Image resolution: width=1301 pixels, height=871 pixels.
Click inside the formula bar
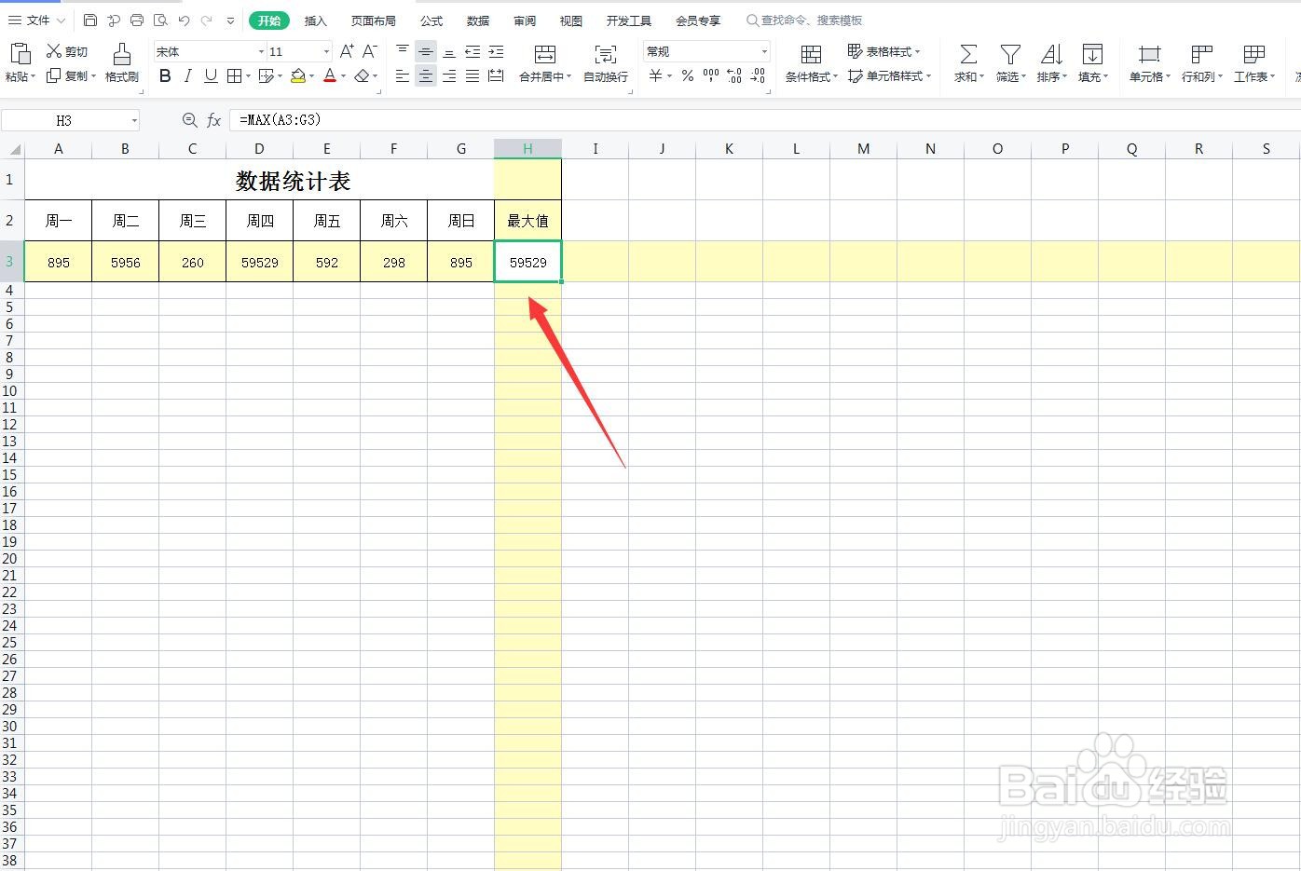(373, 119)
